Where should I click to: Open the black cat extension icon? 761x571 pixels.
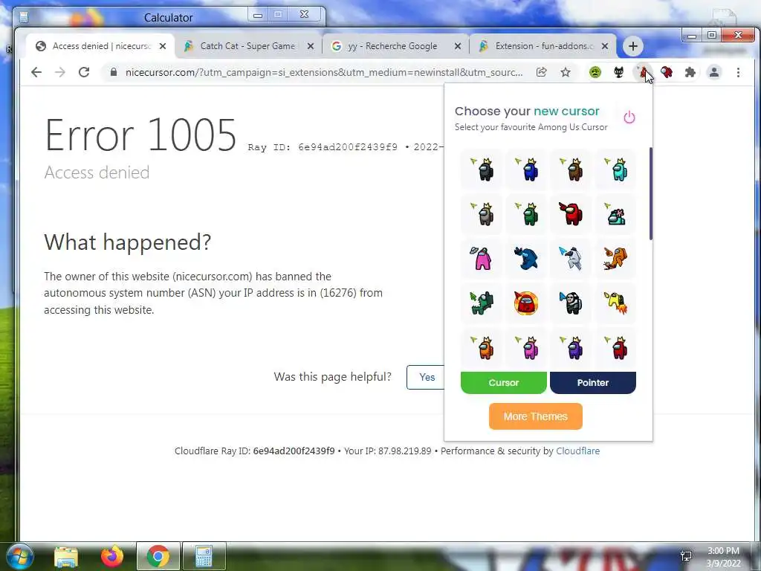coord(619,72)
